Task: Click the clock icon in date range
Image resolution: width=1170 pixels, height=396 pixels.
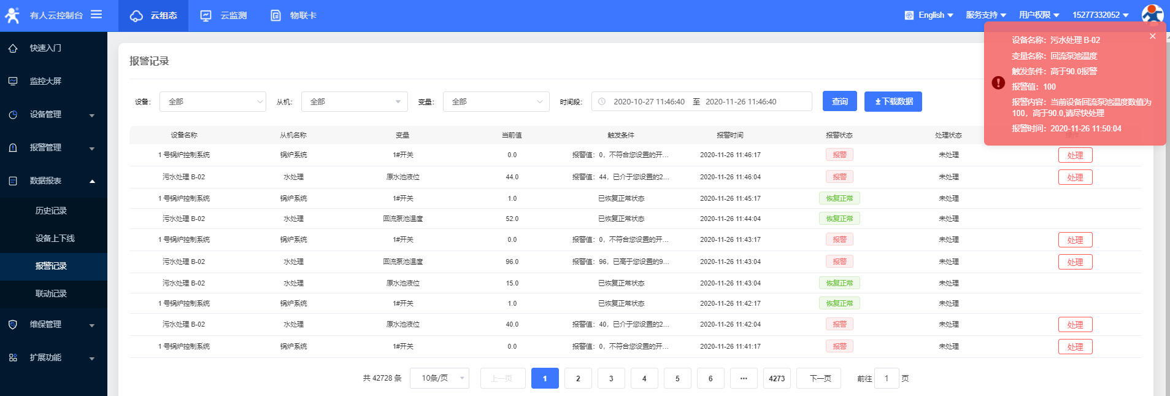Action: click(x=602, y=101)
